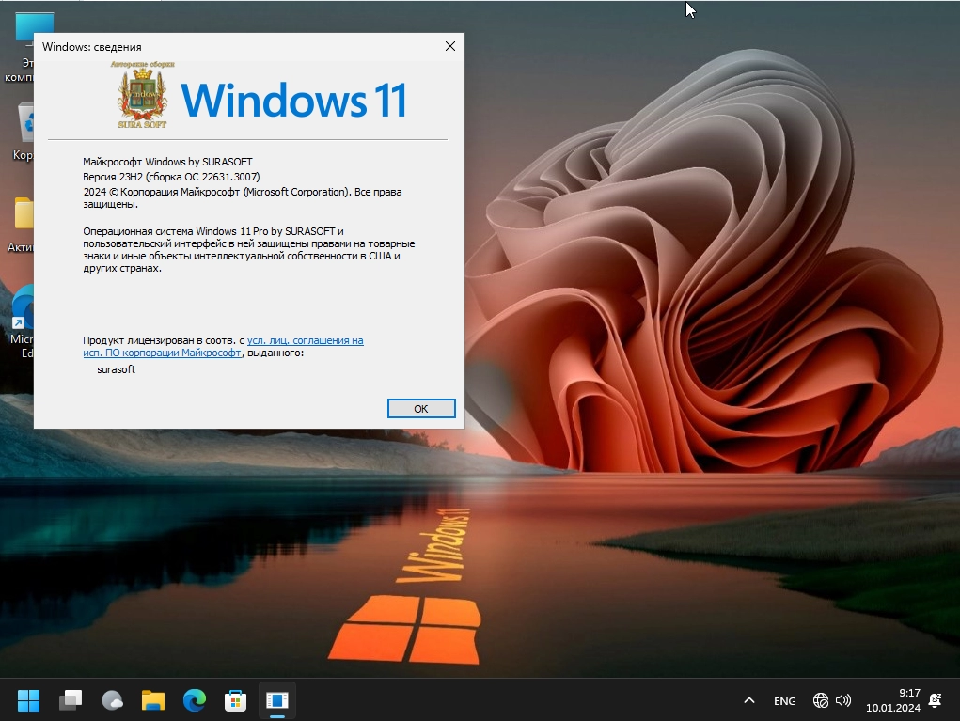
Task: Open the clock showing 9:17 10.01.2024
Action: 892,700
